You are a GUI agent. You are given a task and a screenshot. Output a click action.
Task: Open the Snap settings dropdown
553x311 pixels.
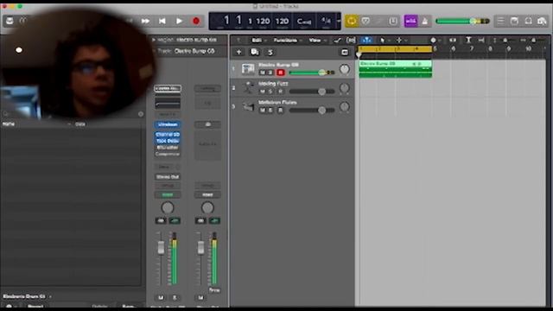point(435,41)
